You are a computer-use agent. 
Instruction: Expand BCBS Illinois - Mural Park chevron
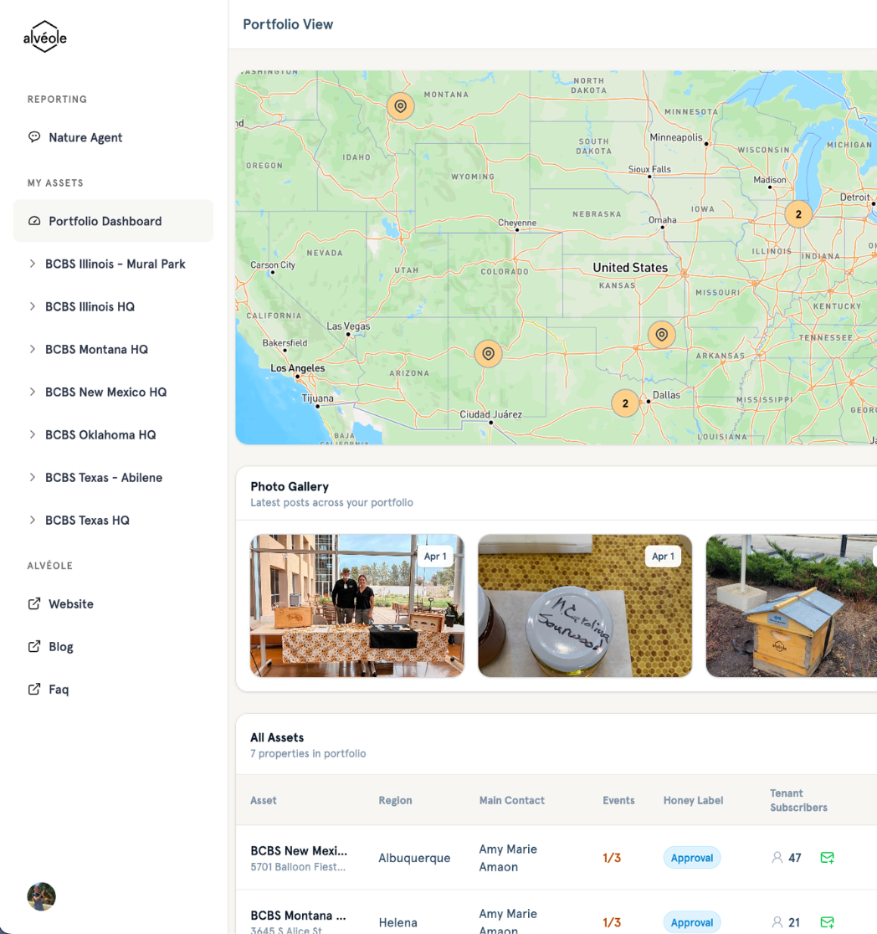click(x=32, y=264)
